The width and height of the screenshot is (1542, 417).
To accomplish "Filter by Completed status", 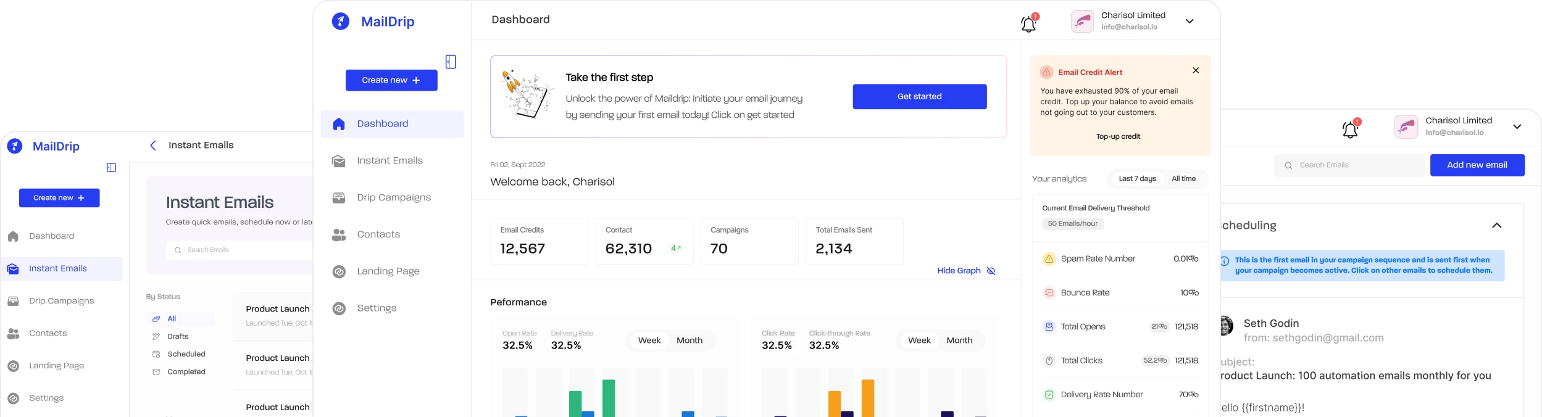I will 180,372.
